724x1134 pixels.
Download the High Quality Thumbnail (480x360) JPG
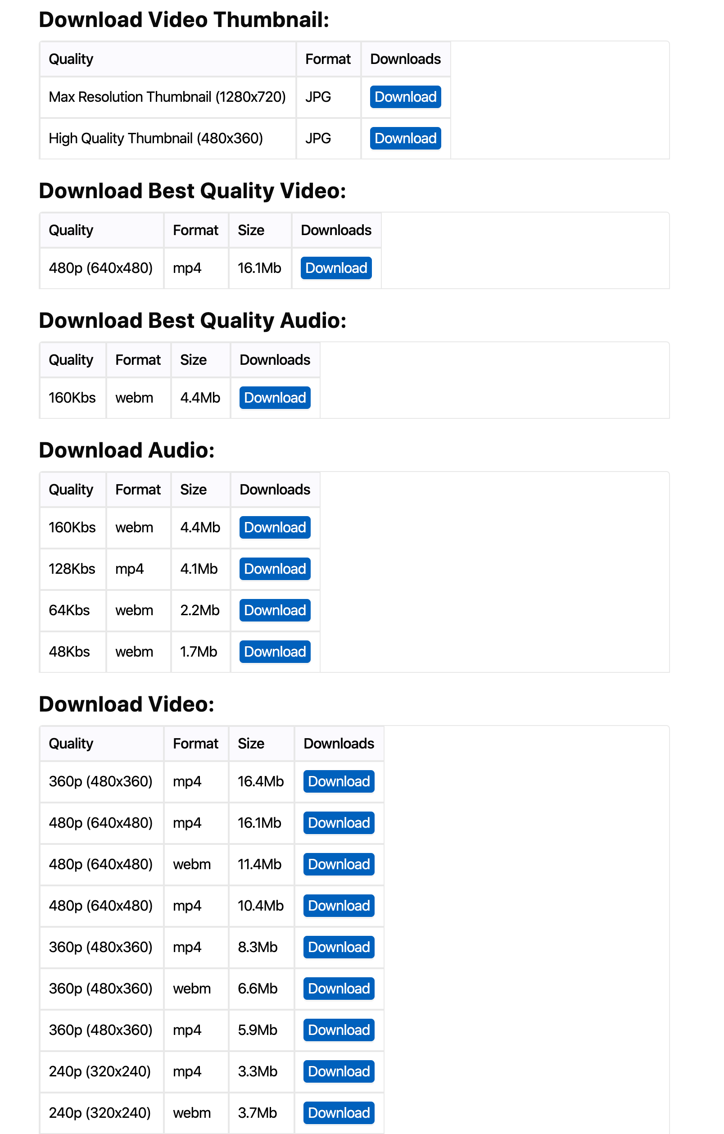click(x=405, y=138)
